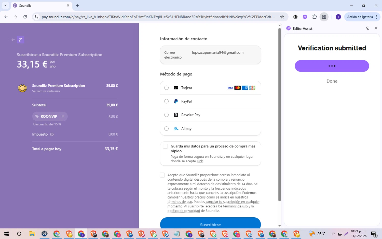Open Chrome three-dot menu
This screenshot has height=239, width=382.
pos(376,17)
